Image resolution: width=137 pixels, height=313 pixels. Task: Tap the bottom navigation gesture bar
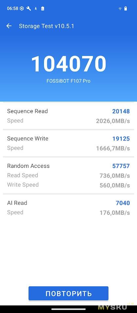pos(68,309)
